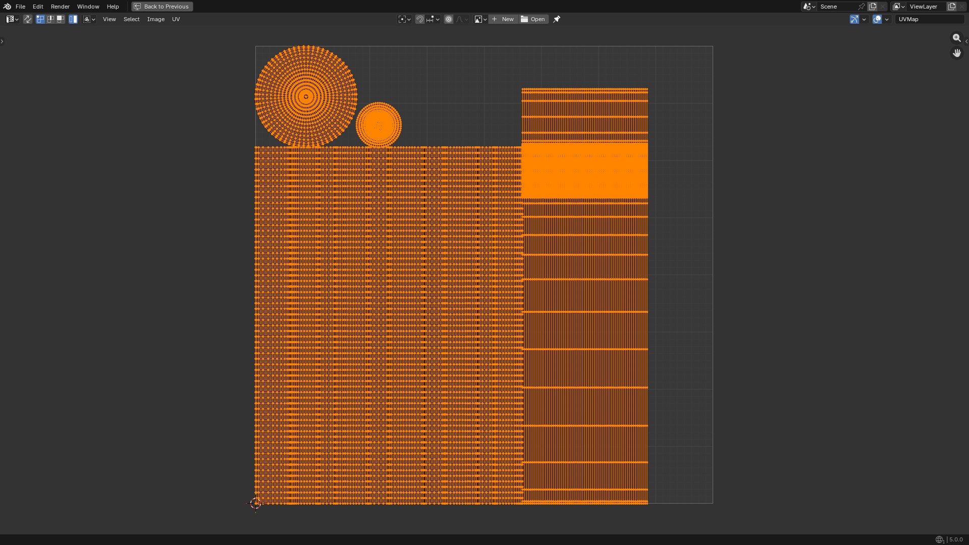Screen dimensions: 969x545
Task: Toggle UV island selection mode
Action: pos(73,19)
